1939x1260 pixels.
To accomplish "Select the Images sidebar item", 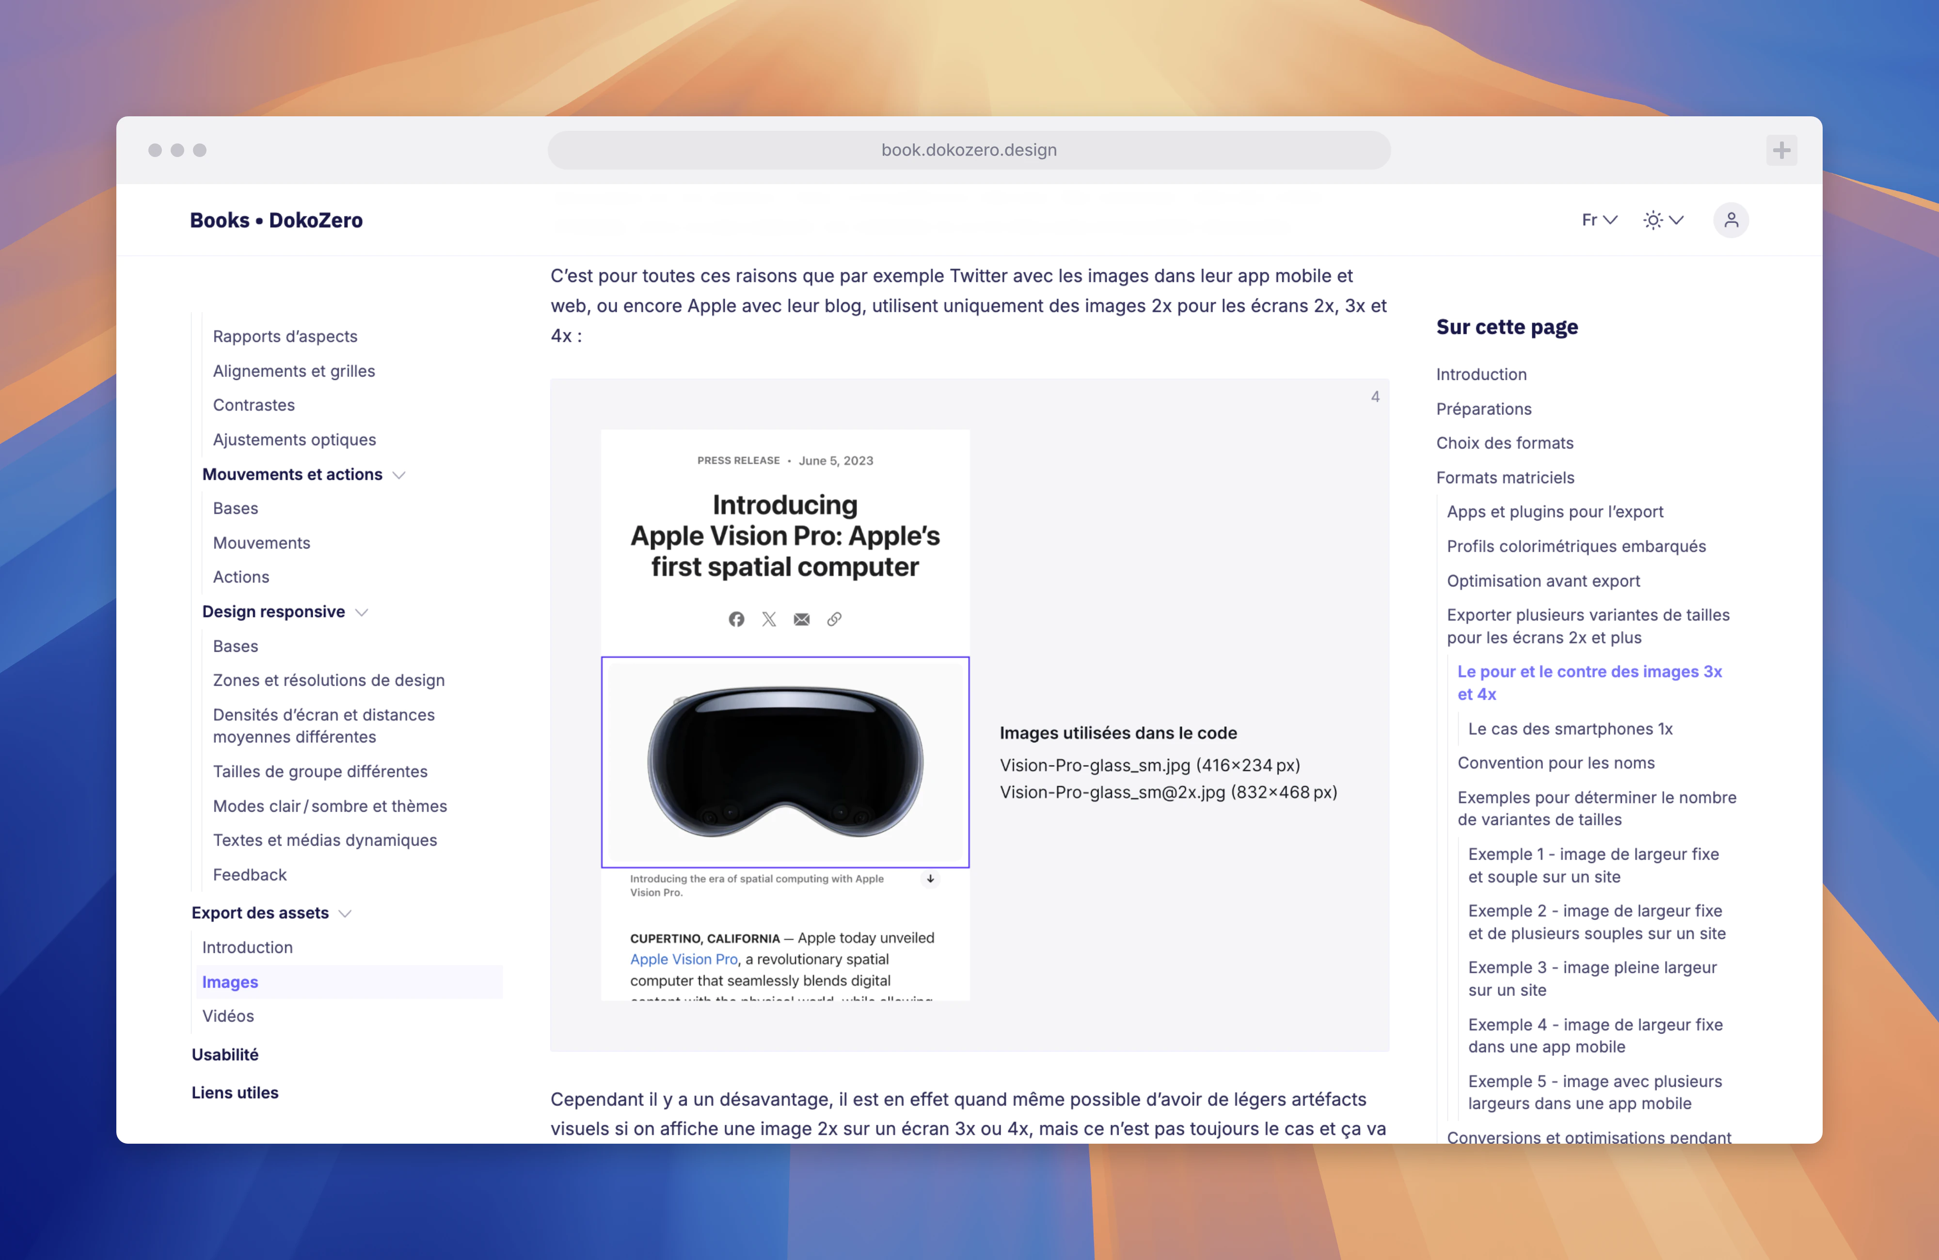I will 350,982.
